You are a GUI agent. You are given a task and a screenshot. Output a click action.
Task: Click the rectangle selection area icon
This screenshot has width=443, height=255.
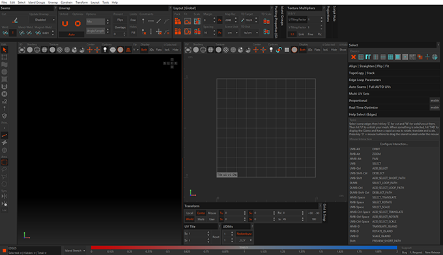click(x=5, y=162)
